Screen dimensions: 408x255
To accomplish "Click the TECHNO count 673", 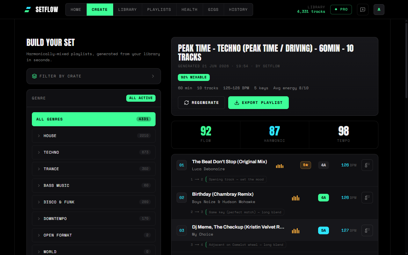I will point(145,152).
